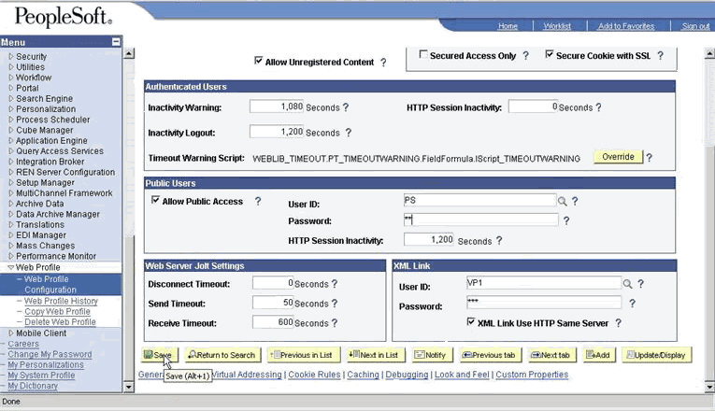Click the Inactivity Logout seconds field
Screen dimensions: 715x411
(277, 133)
